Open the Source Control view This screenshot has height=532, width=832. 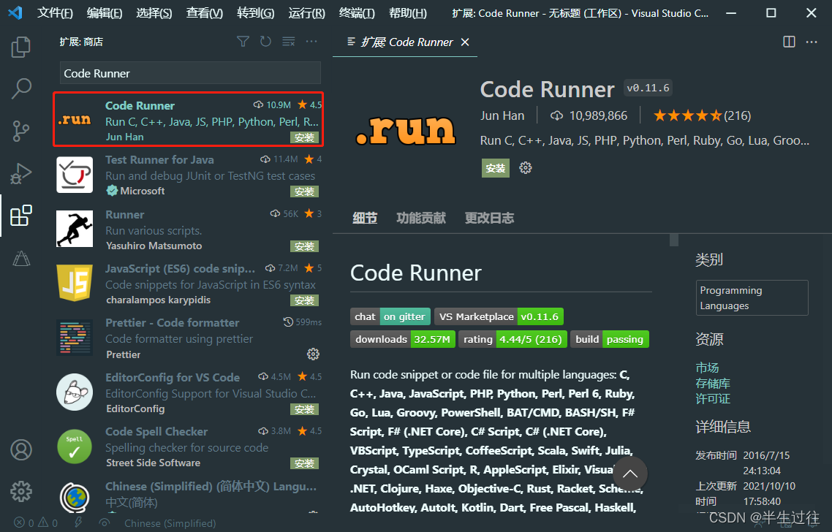click(x=20, y=131)
